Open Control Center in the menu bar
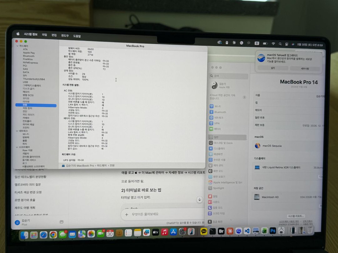The height and width of the screenshot is (253, 338). (x=287, y=44)
